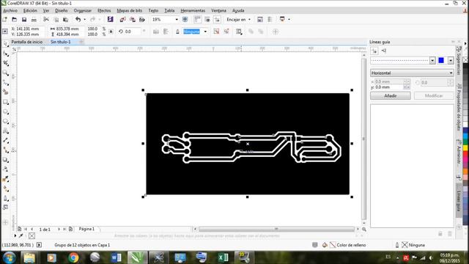Screen dimensions: 469x264
Task: Select the Drop Shadow tool
Action: coord(5,160)
